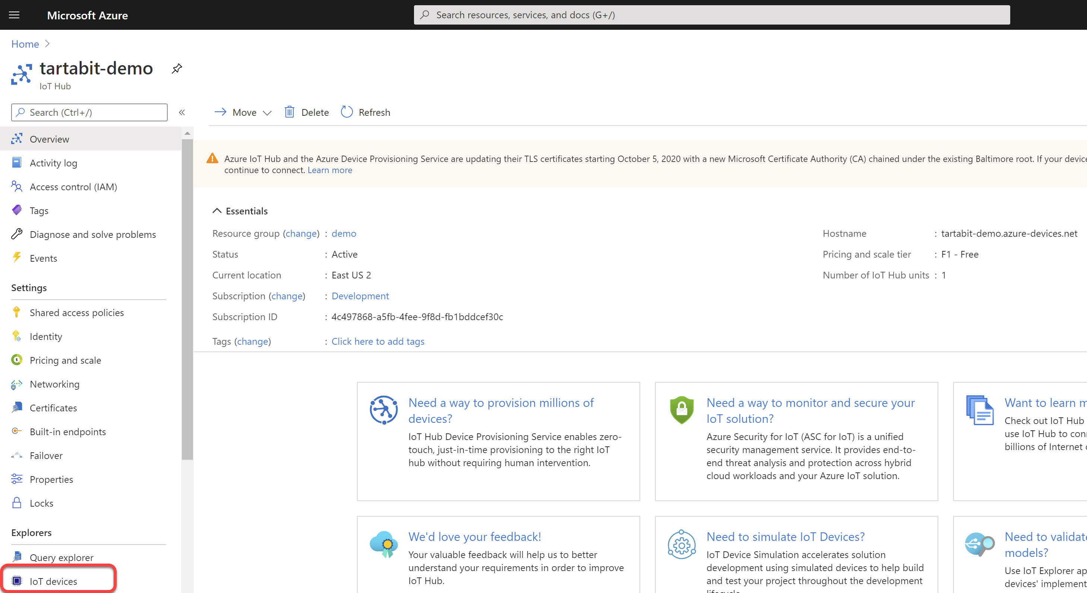
Task: Click the Built-in endpoints icon
Action: [16, 431]
